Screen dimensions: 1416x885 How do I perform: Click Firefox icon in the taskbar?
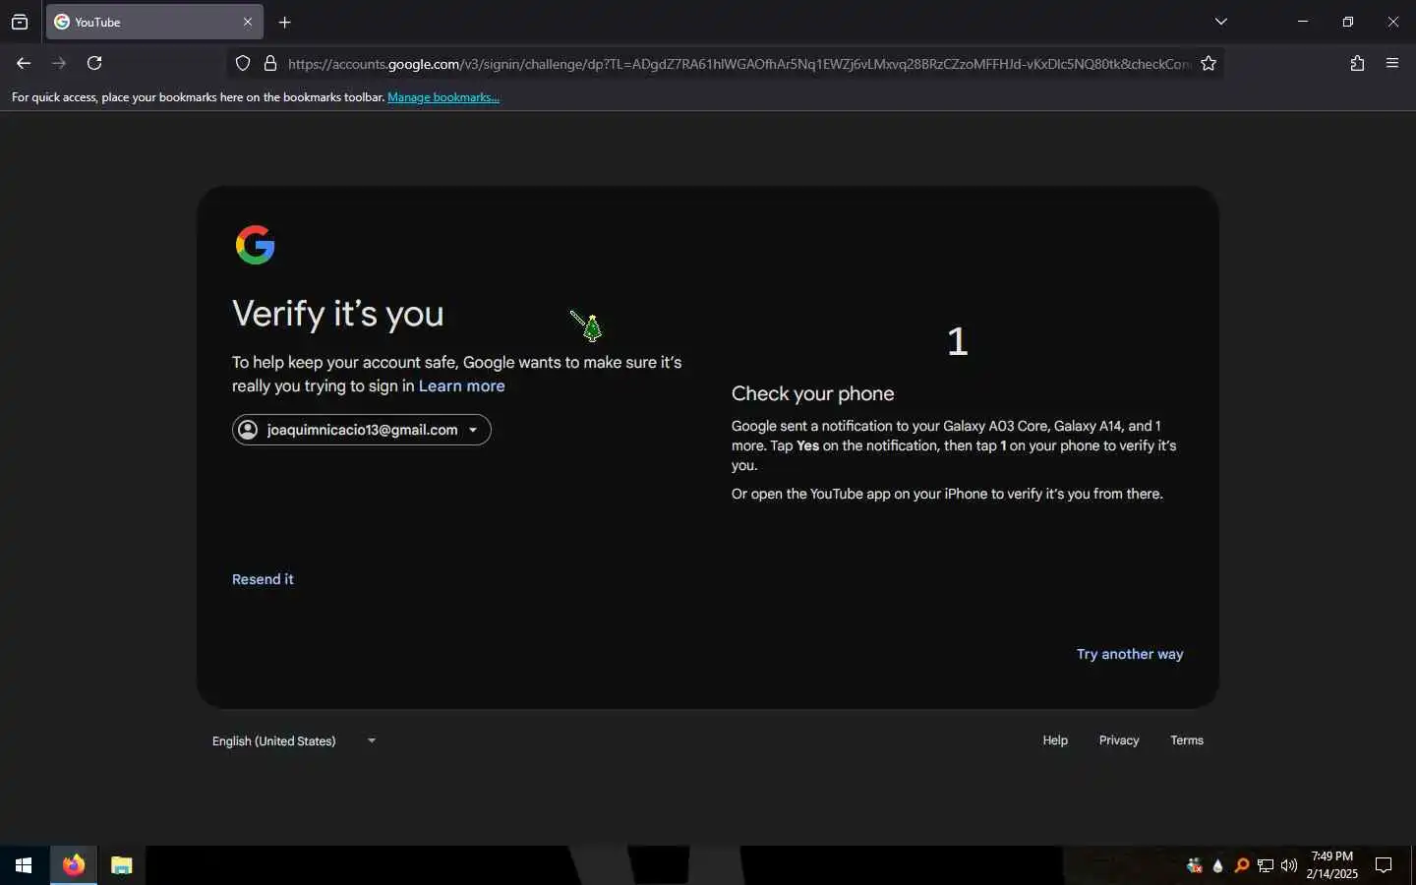(74, 865)
